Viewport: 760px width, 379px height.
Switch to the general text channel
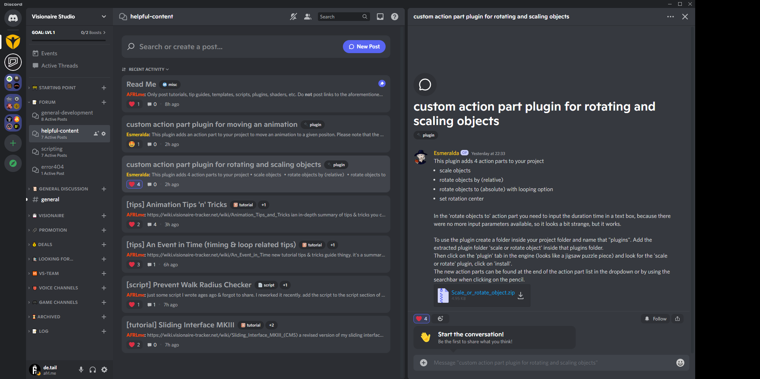click(70, 199)
